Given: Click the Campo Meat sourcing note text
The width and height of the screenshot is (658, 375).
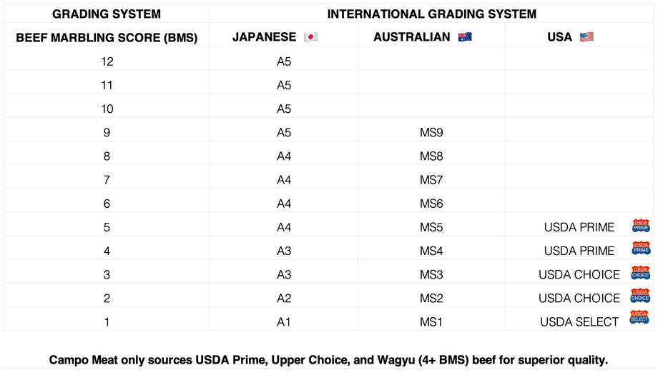Looking at the screenshot, I should (x=328, y=360).
